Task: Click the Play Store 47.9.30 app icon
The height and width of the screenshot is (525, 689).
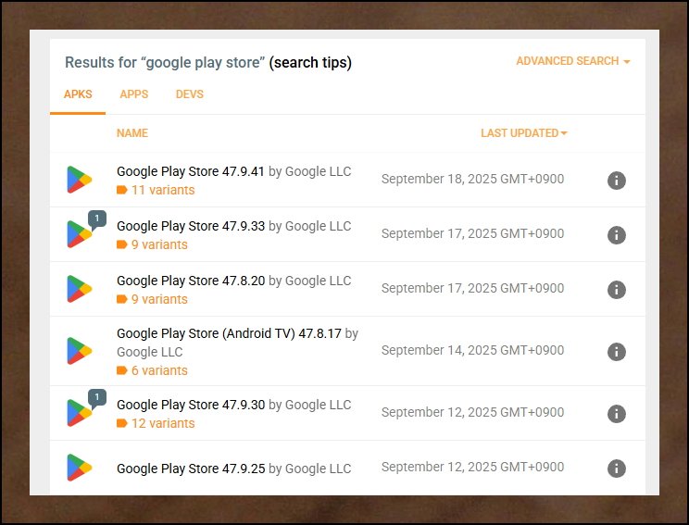Action: pos(79,413)
